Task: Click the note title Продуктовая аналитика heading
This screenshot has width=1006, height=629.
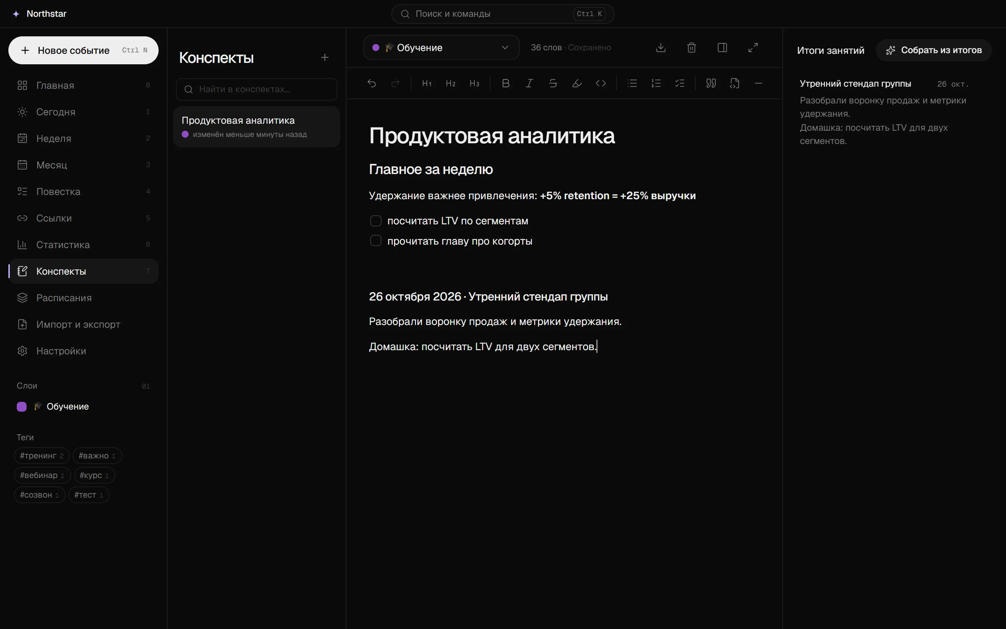Action: coord(492,136)
